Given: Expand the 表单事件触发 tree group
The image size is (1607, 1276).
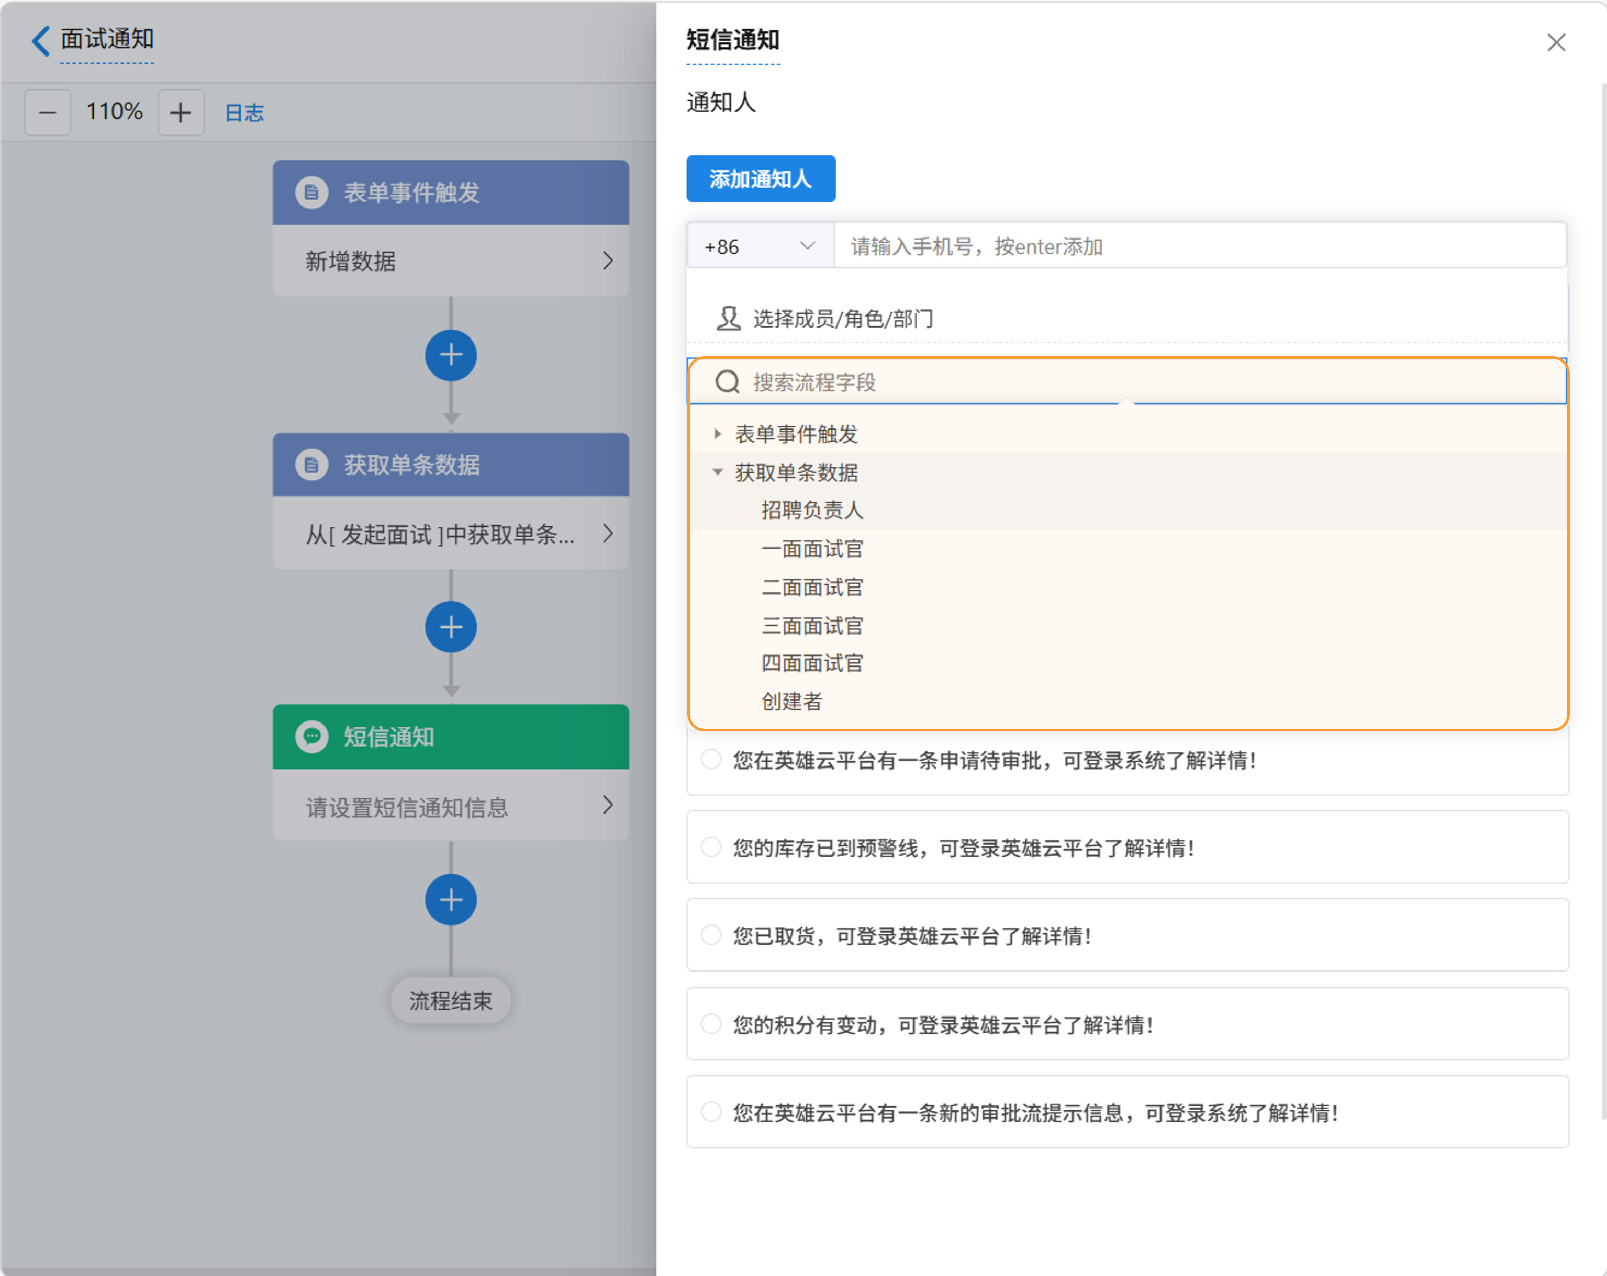Looking at the screenshot, I should (x=717, y=434).
